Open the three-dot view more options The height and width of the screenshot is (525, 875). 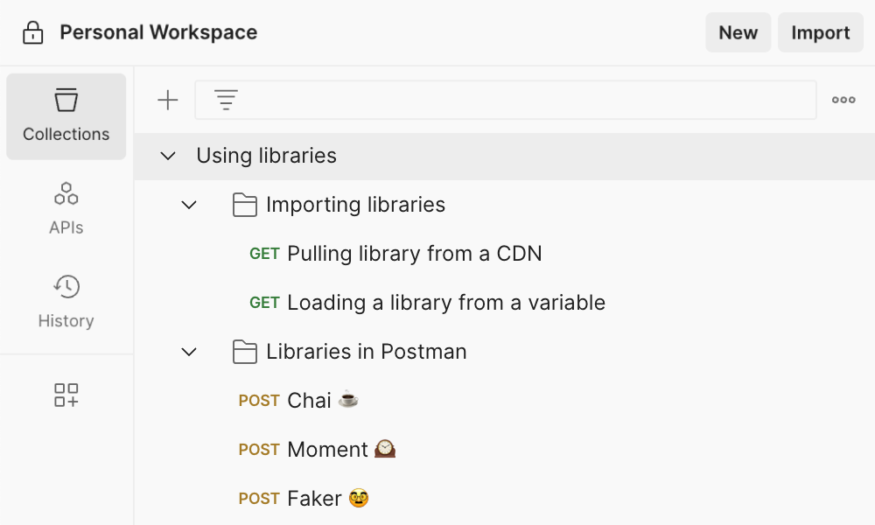843,101
